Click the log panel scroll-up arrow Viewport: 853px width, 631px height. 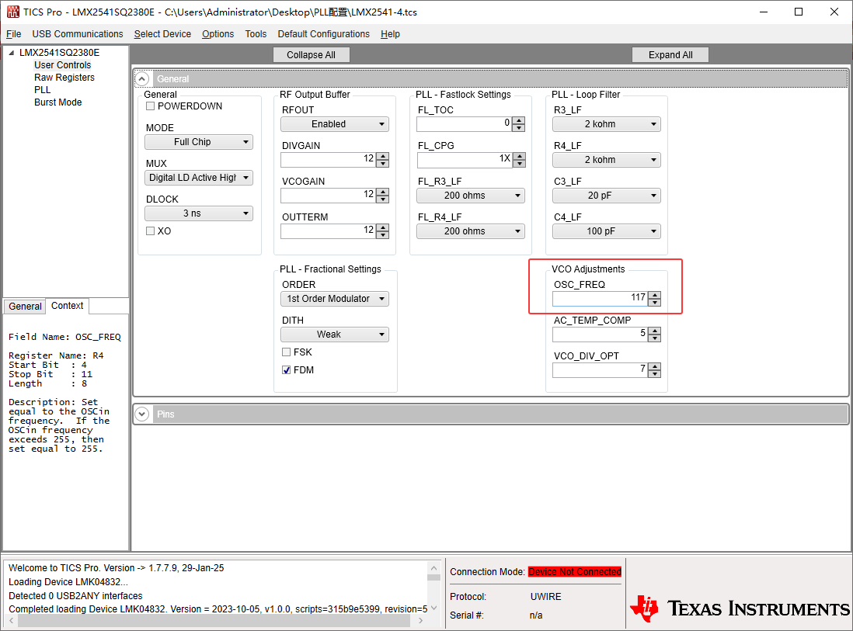pos(433,568)
